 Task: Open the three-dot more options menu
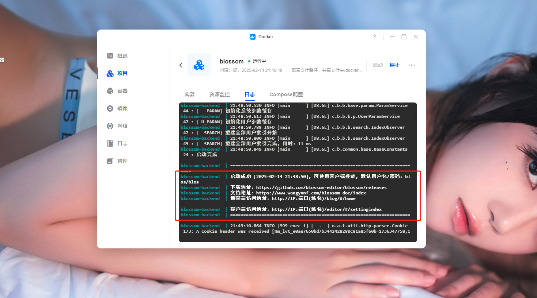tap(412, 65)
